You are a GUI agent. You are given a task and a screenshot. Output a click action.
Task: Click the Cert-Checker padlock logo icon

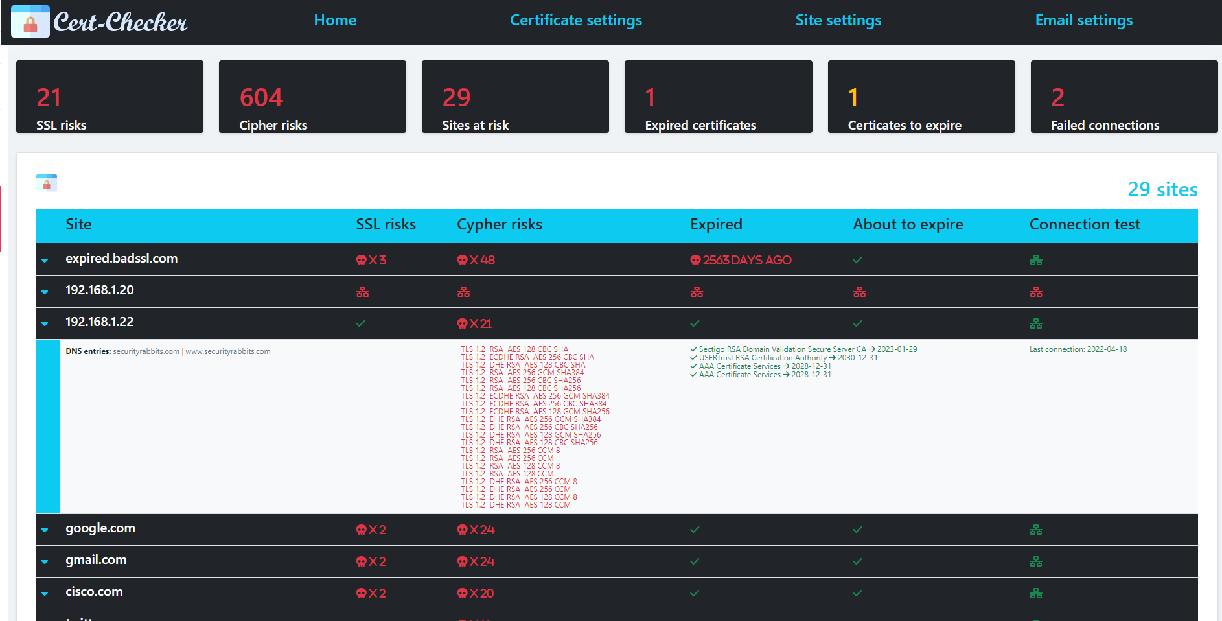(x=30, y=21)
